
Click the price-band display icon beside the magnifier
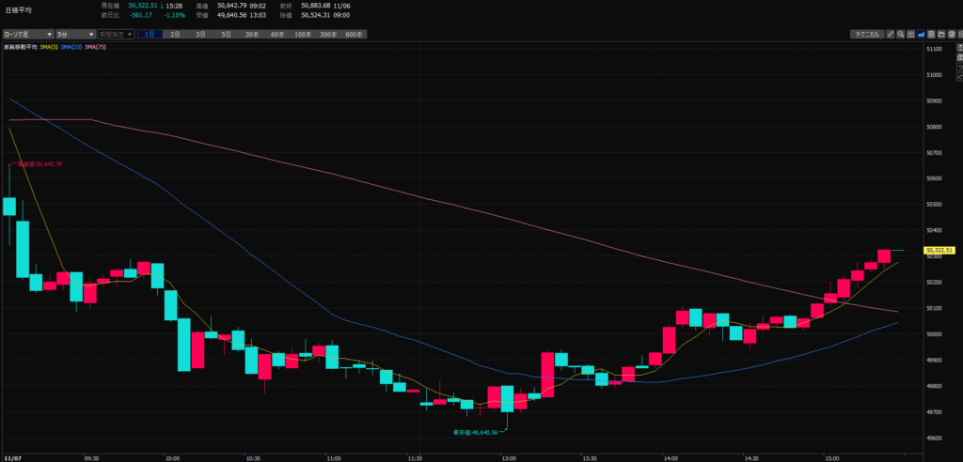[911, 34]
